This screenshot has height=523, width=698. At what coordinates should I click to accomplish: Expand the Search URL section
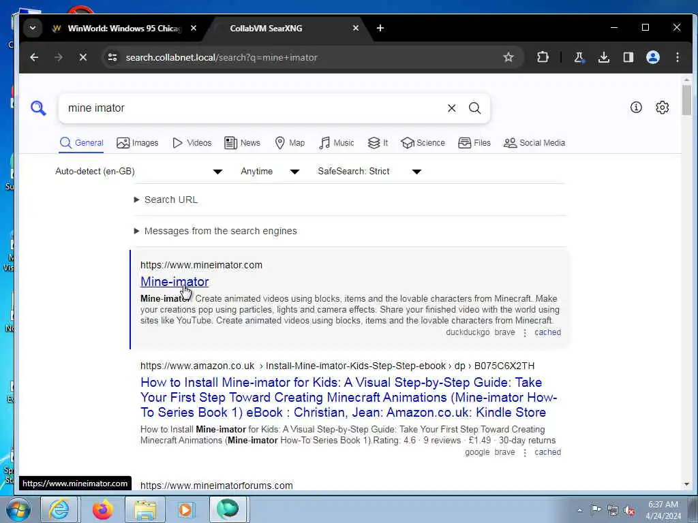(x=166, y=200)
